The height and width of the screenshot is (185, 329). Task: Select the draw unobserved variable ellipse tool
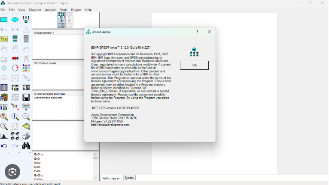tap(15, 20)
